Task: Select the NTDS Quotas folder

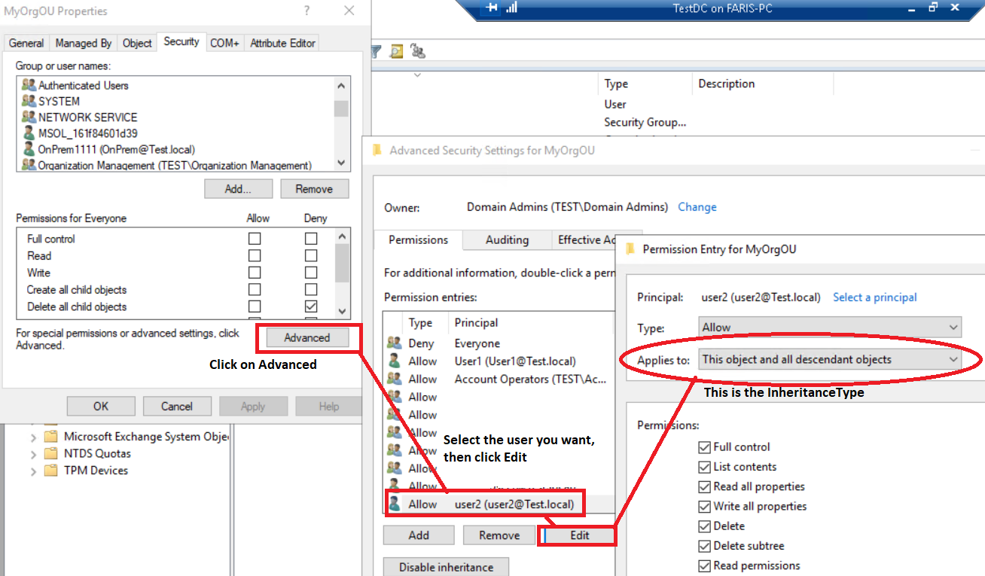Action: tap(97, 453)
